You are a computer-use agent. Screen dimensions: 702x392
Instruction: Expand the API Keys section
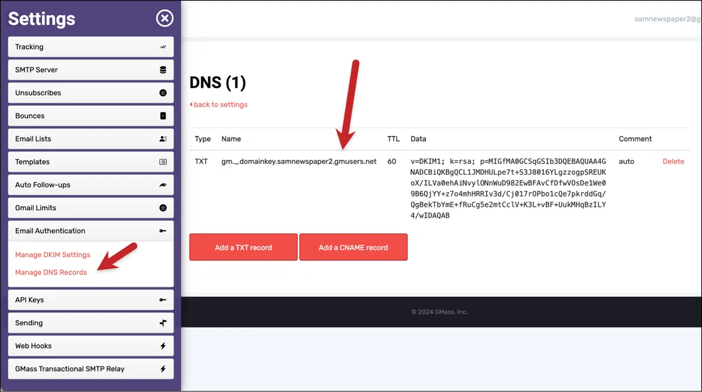(x=91, y=300)
